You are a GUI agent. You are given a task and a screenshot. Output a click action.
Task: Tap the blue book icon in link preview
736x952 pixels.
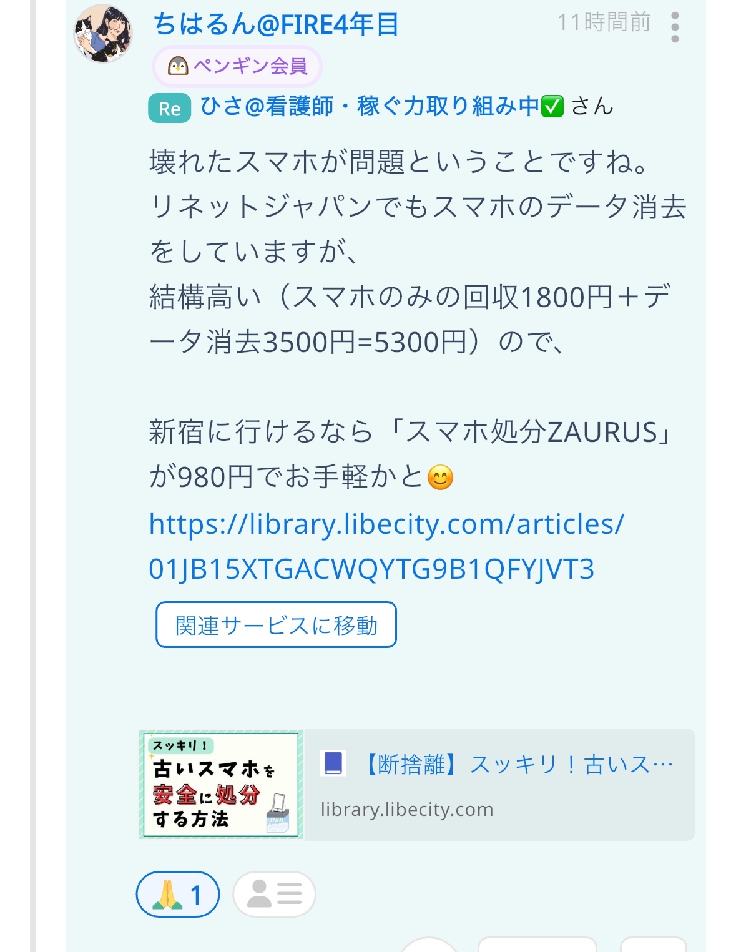tap(333, 763)
